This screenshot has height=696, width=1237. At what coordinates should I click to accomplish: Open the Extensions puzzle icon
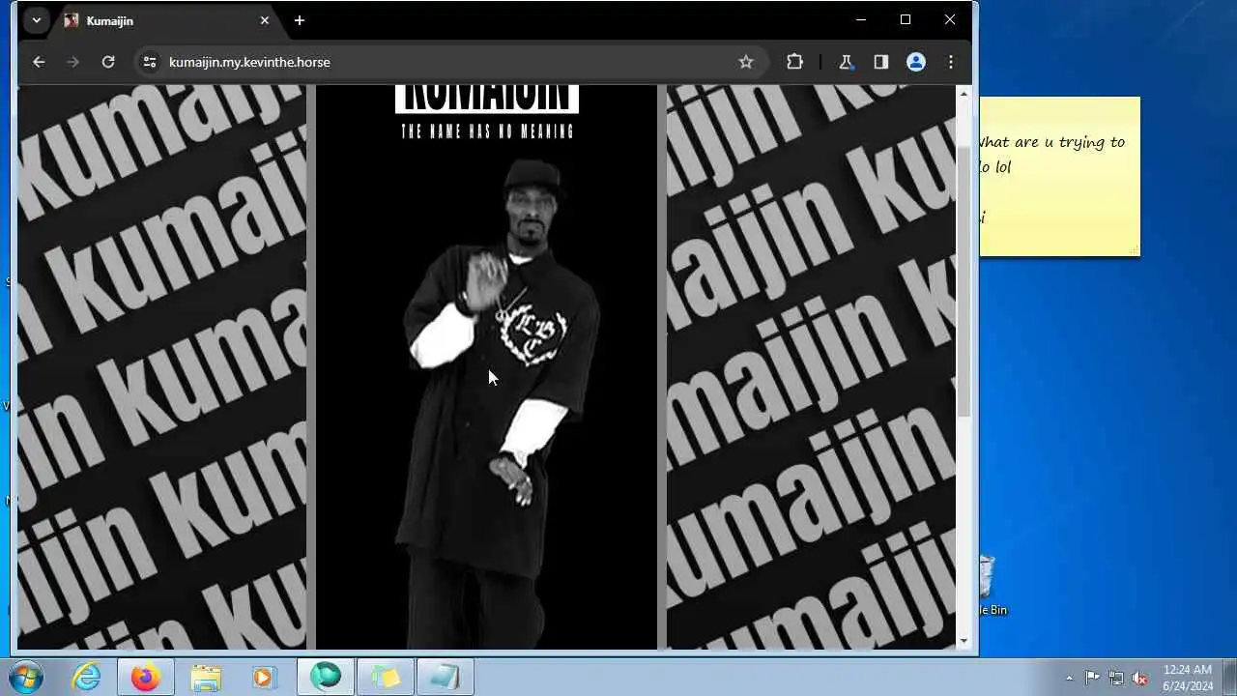(x=794, y=62)
